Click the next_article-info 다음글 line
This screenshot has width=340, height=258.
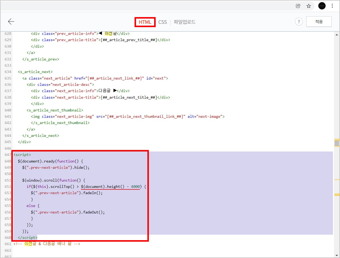[80, 91]
